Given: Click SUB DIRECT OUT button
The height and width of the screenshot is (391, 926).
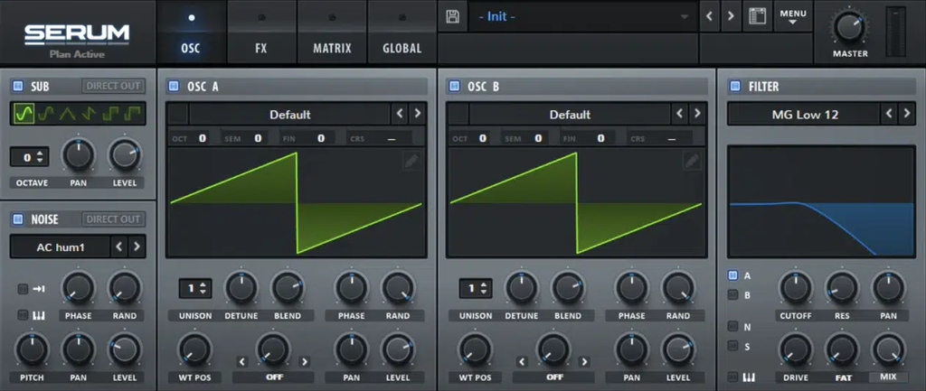Looking at the screenshot, I should coord(113,86).
